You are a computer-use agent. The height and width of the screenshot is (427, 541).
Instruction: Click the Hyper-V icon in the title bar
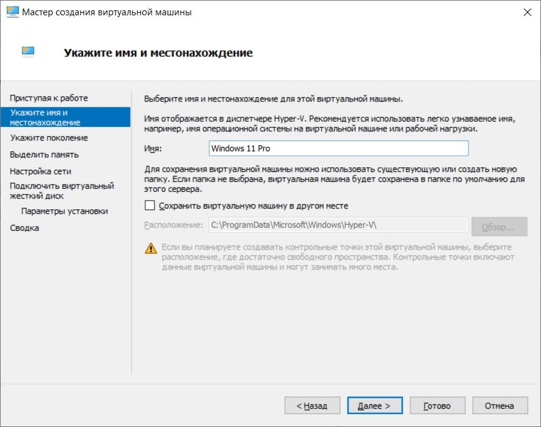pyautogui.click(x=10, y=12)
